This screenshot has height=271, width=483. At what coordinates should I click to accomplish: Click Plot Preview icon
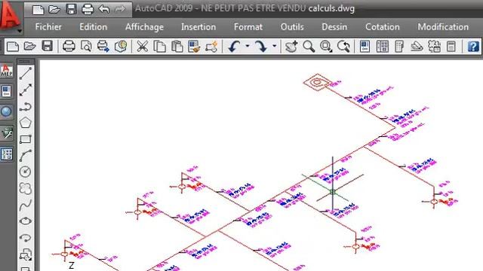[x=86, y=47]
